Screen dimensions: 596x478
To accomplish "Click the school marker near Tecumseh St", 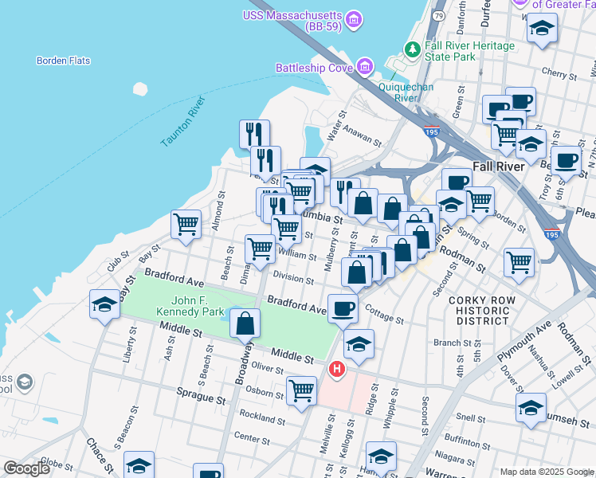I will [531, 407].
